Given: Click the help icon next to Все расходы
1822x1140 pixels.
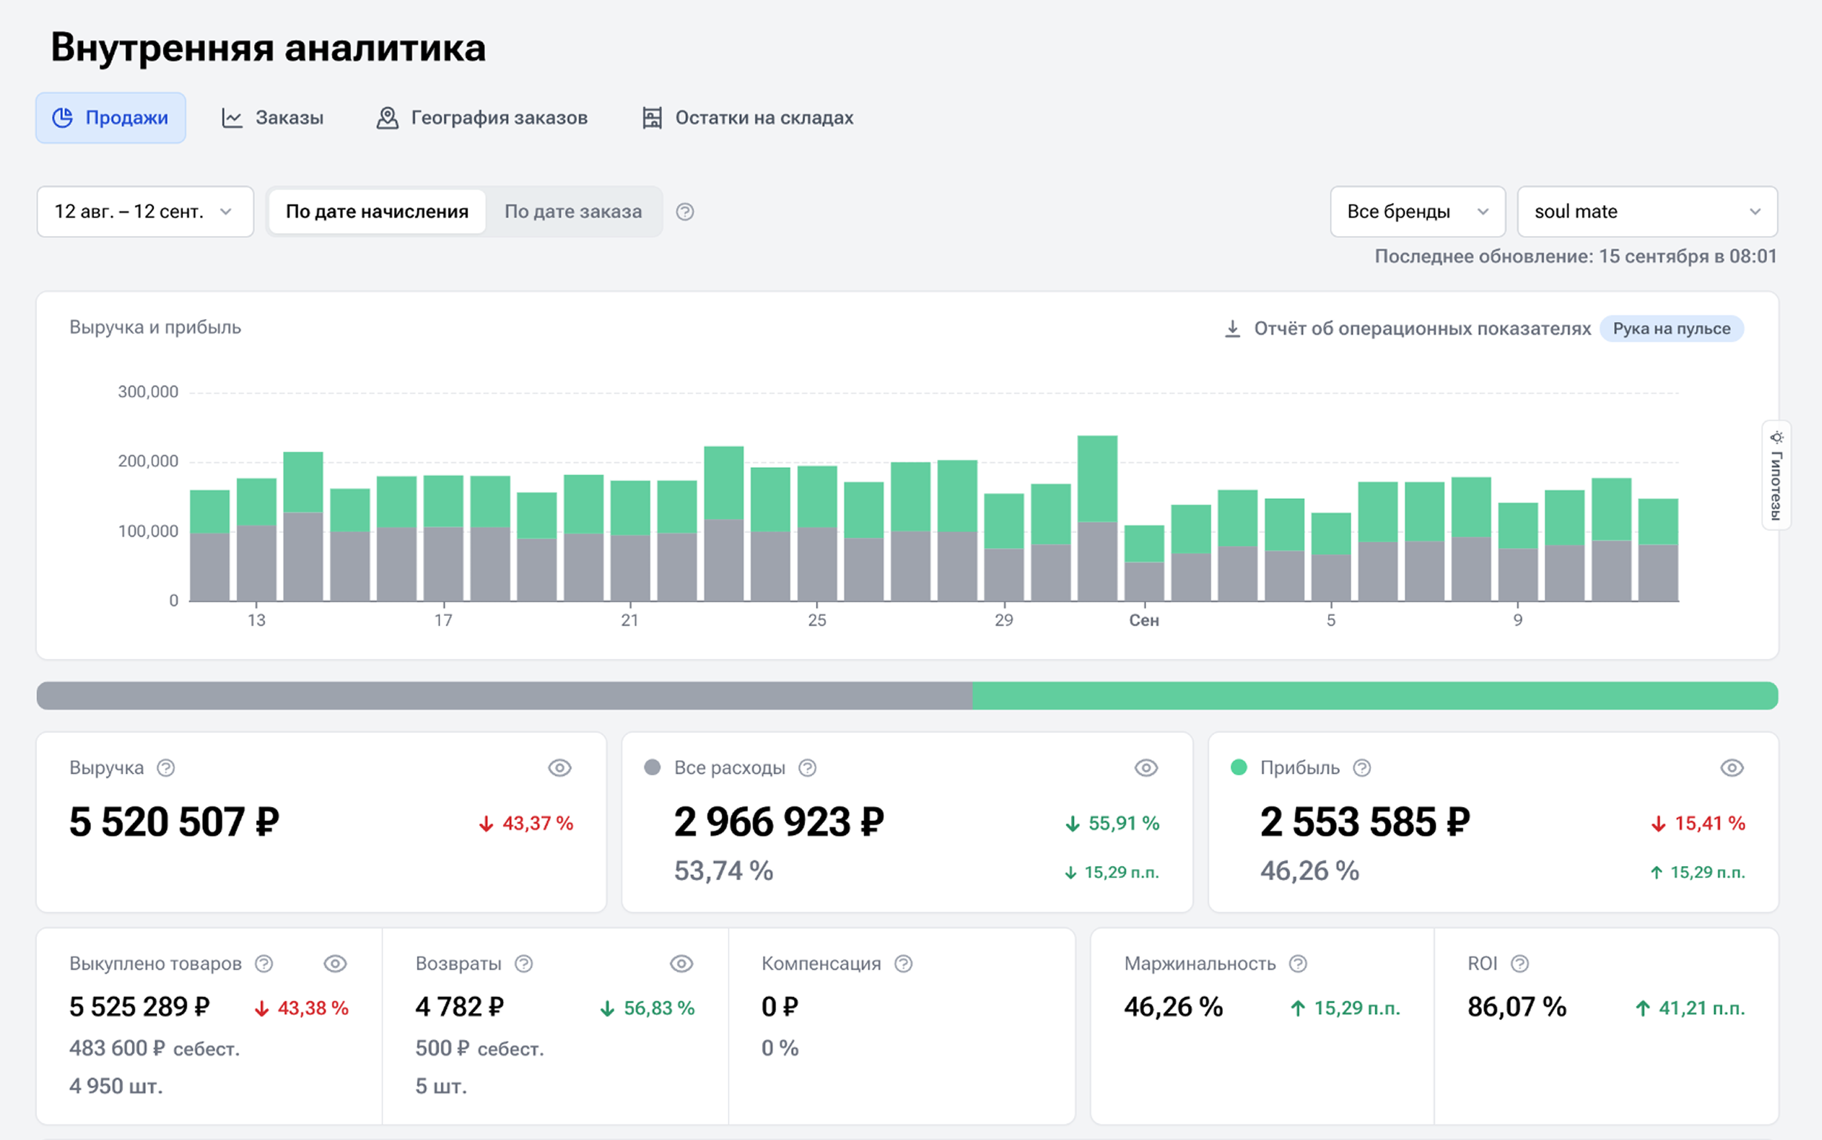Looking at the screenshot, I should pos(807,768).
